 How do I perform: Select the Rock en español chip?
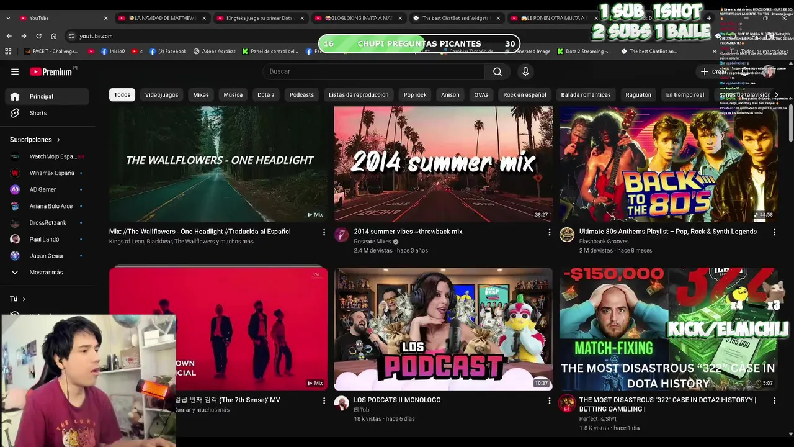tap(525, 95)
